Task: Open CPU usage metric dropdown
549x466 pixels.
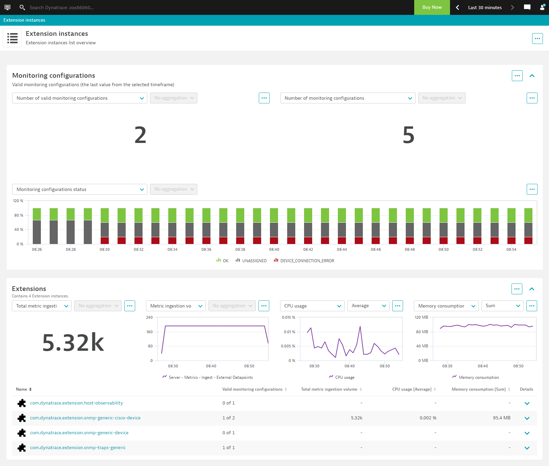Action: pyautogui.click(x=312, y=306)
